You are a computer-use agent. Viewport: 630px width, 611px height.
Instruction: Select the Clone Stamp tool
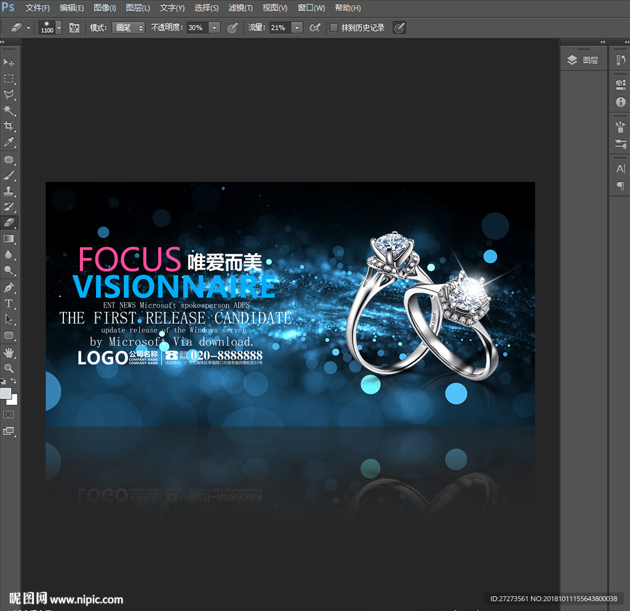coord(9,191)
